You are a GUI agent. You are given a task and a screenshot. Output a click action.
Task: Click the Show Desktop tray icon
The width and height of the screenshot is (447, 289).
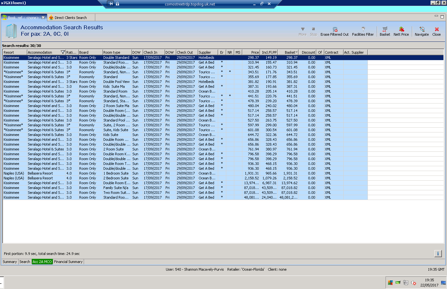(x=443, y=283)
